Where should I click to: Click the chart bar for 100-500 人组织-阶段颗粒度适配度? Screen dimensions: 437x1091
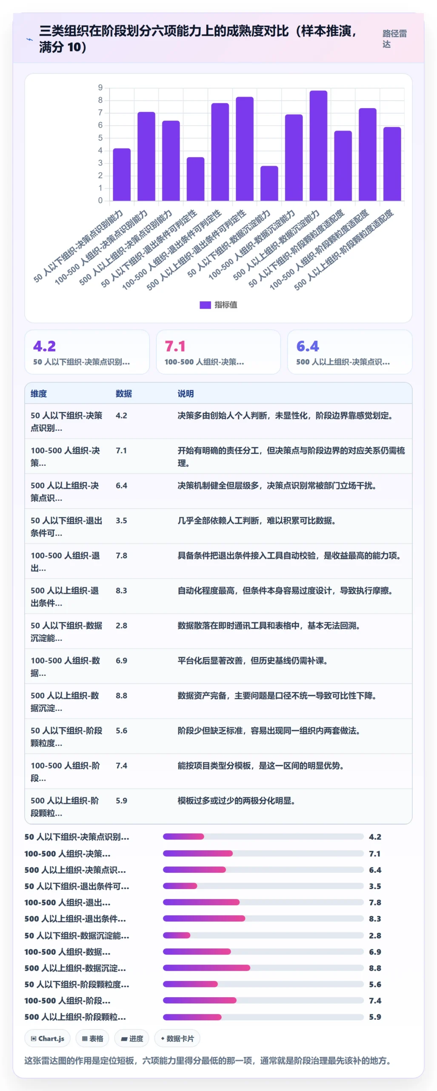coord(368,154)
